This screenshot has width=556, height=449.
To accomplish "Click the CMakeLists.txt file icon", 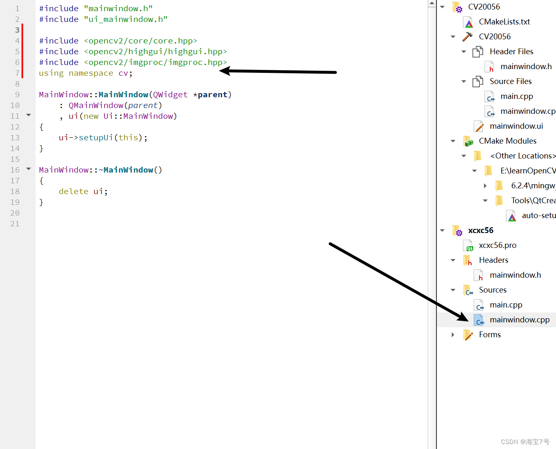I will pos(468,22).
